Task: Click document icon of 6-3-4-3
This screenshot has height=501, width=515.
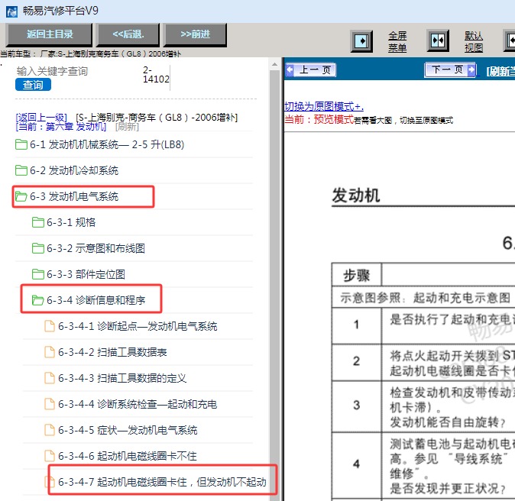Action: pyautogui.click(x=50, y=378)
